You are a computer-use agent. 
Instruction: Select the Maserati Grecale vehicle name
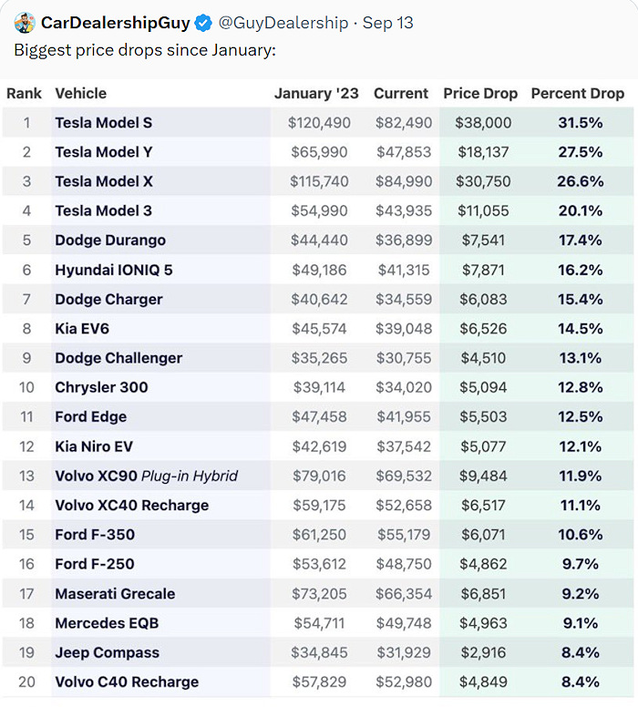pos(115,594)
